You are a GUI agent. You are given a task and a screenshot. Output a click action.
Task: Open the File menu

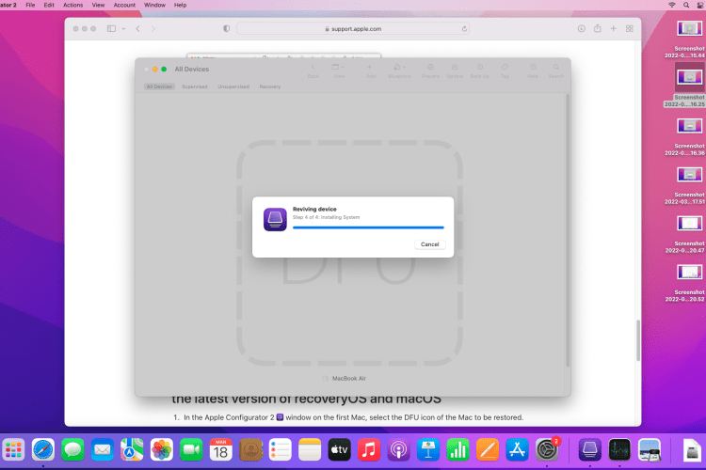(30, 5)
